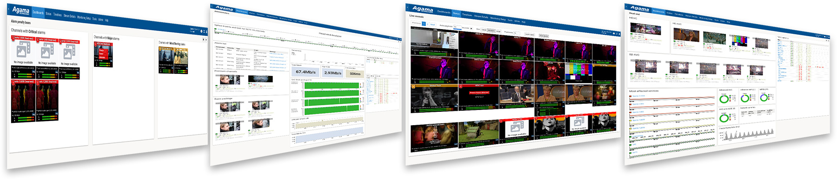Select page 1 in Live mosaic pagination
This screenshot has width=837, height=179.
coord(424,24)
